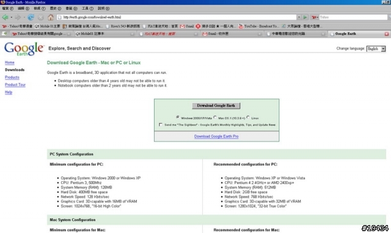Expand the address bar history dropdown arrow
This screenshot has width=391, height=233.
coord(299,17)
